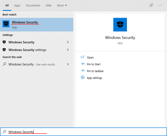
Task: Click the App settings gear icon
Action: pos(83,77)
